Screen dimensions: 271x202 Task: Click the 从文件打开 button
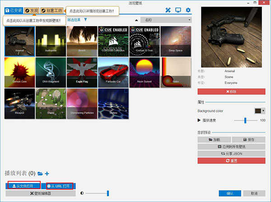(x=24, y=186)
